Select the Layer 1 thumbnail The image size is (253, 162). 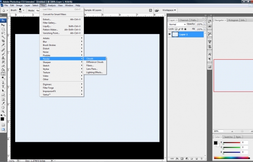tap(175, 35)
